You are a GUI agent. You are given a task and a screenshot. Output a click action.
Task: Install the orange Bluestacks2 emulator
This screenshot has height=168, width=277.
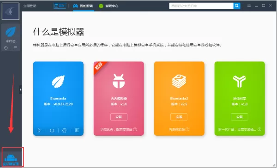click(179, 117)
